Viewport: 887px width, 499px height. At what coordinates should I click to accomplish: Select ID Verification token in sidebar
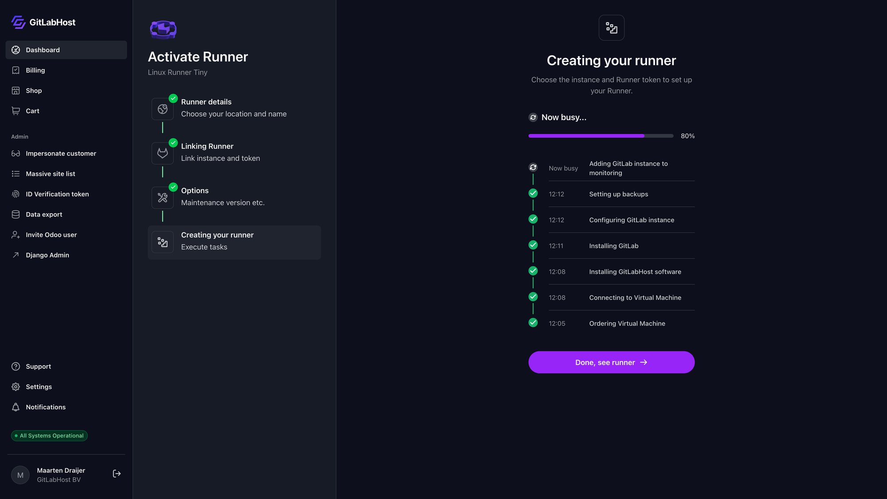click(x=57, y=194)
